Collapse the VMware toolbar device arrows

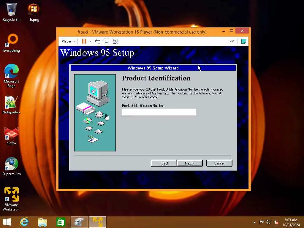(x=232, y=41)
